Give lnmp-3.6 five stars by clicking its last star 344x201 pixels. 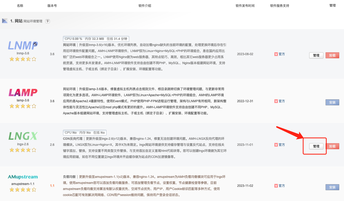(34, 59)
